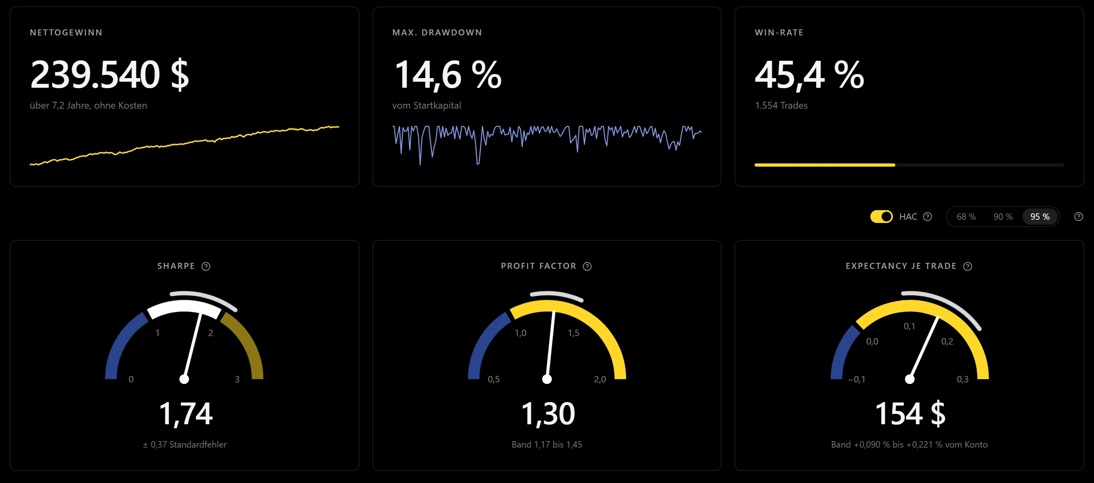Show the Expectancy je Trade help tooltip
This screenshot has width=1094, height=483.
(x=968, y=266)
